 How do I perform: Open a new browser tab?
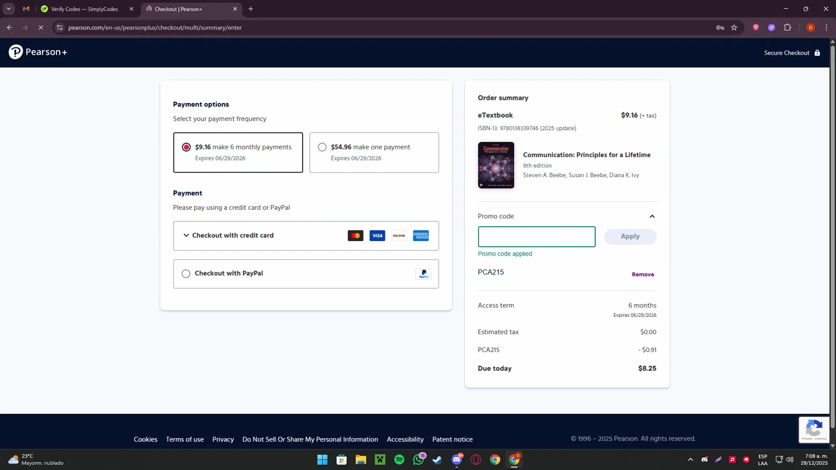tap(251, 9)
